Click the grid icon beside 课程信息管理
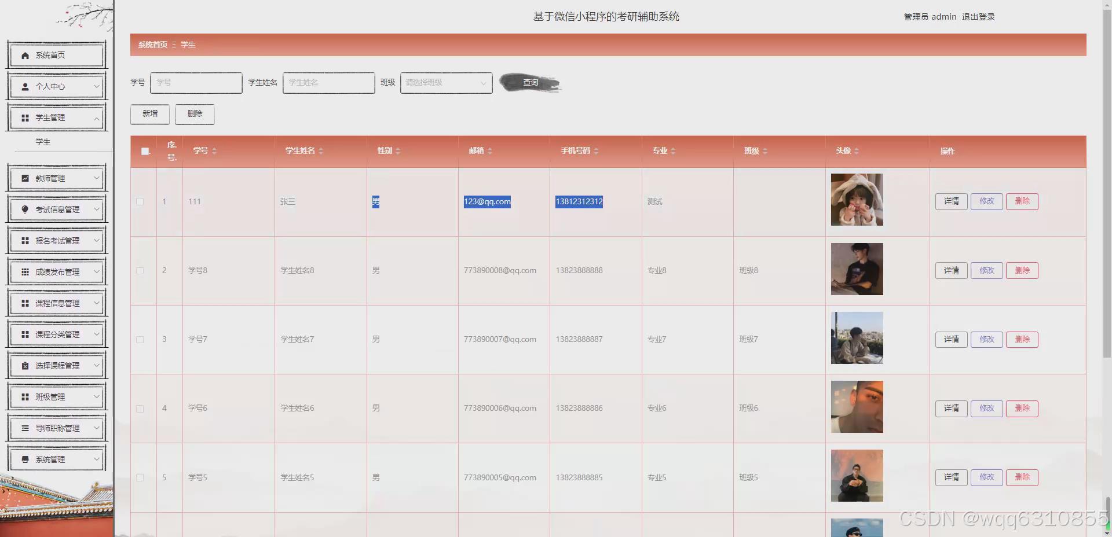1112x537 pixels. [x=25, y=303]
